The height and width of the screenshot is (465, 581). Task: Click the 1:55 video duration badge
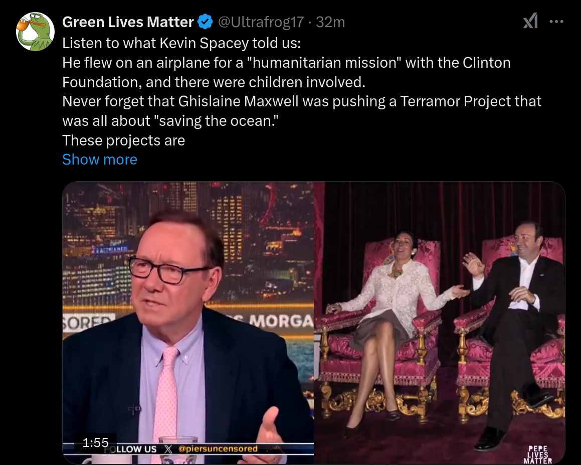pos(95,442)
